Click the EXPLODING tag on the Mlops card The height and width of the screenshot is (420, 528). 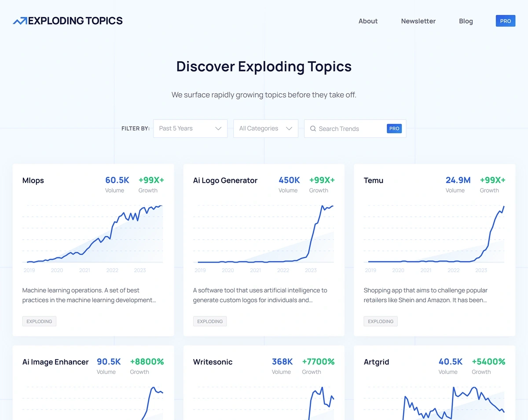(39, 321)
